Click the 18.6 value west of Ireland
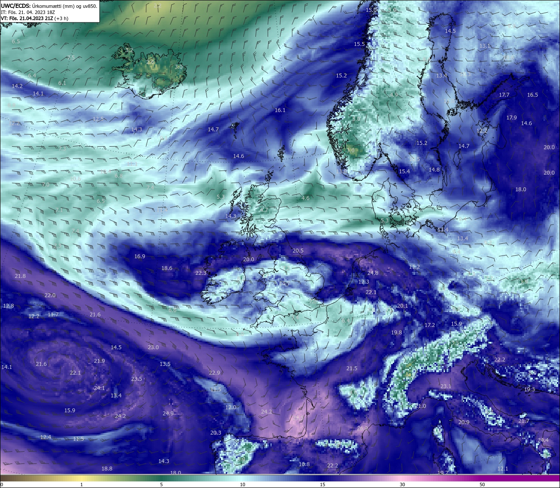This screenshot has width=560, height=488. pos(167,268)
